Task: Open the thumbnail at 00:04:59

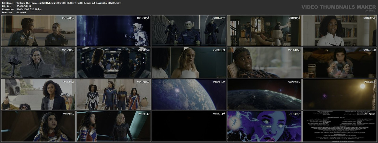Action: pyautogui.click(x=38, y=30)
